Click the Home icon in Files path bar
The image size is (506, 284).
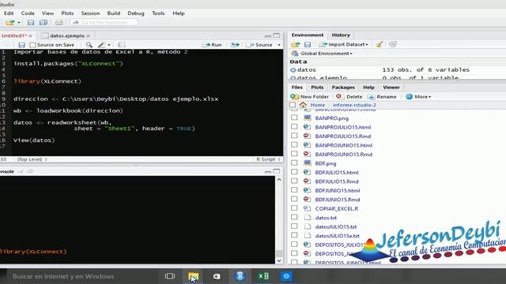(x=303, y=105)
